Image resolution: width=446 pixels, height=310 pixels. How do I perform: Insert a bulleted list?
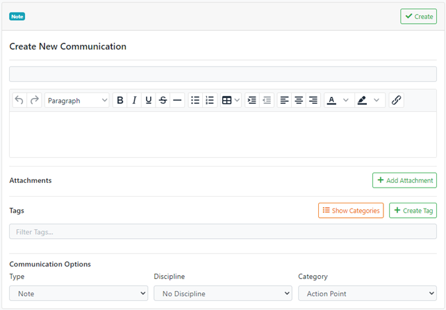pyautogui.click(x=195, y=101)
